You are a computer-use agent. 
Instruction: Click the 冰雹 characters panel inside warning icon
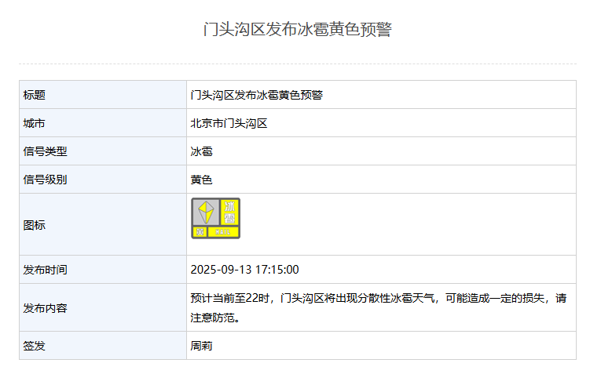point(229,212)
